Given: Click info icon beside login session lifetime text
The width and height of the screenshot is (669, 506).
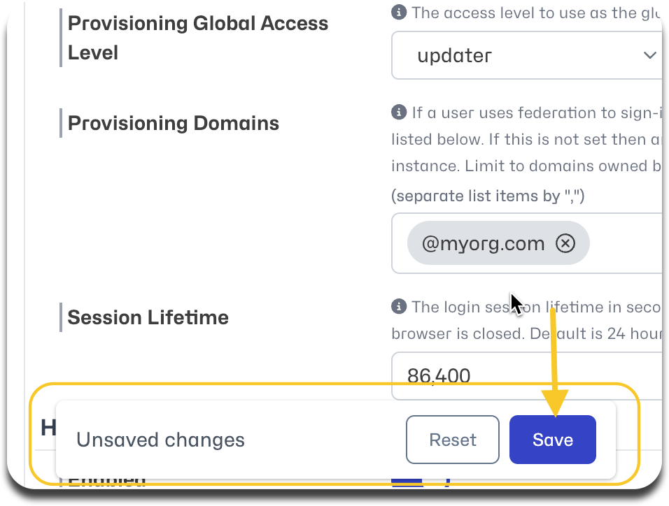Looking at the screenshot, I should (398, 307).
